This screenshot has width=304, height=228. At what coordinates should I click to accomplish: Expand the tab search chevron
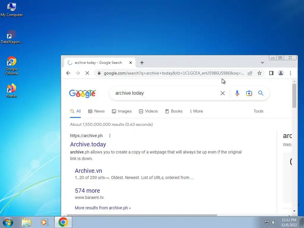262,63
